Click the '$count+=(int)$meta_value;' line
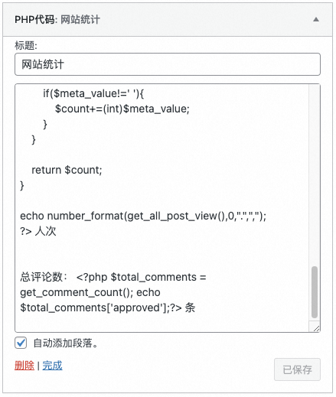This screenshot has height=397, width=336. point(122,109)
